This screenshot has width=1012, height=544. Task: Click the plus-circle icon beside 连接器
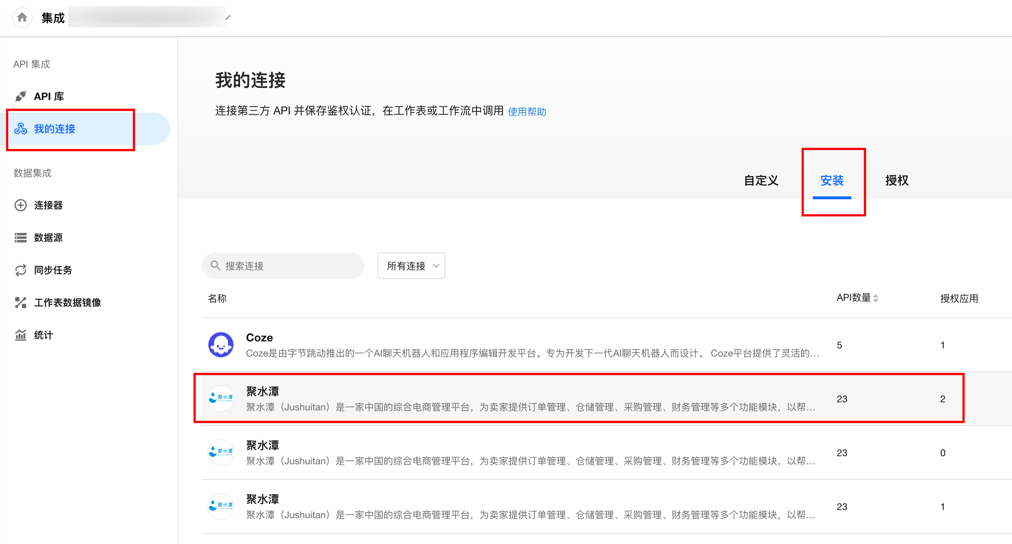tap(20, 205)
